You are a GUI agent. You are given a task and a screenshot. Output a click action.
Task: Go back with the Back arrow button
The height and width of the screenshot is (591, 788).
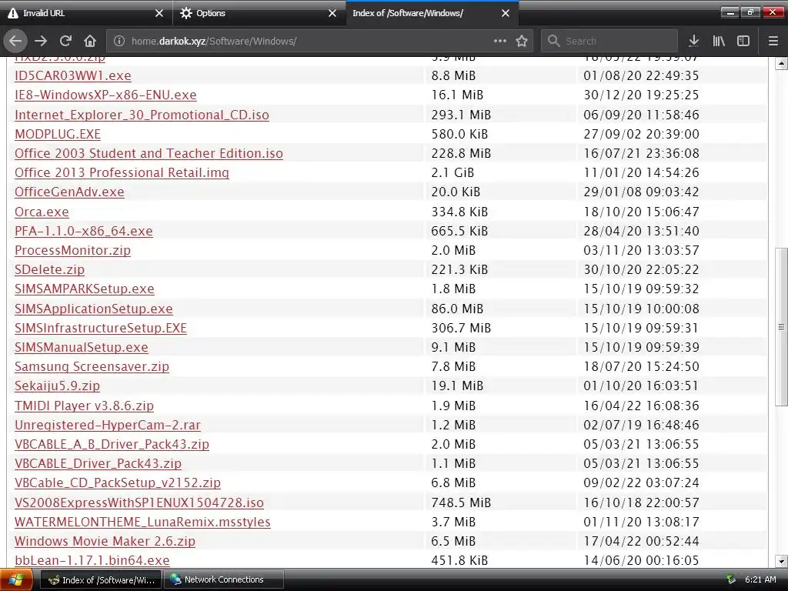15,42
